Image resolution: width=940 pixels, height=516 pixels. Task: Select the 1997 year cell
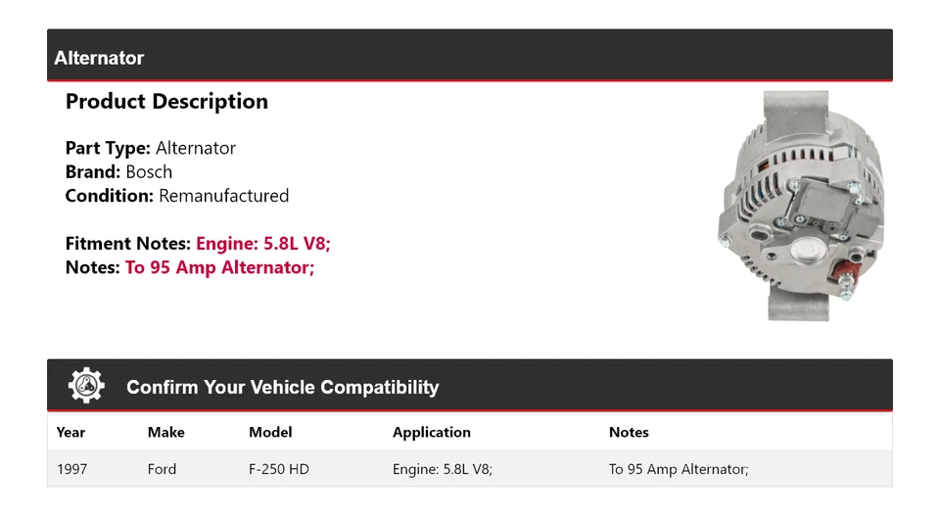tap(71, 469)
